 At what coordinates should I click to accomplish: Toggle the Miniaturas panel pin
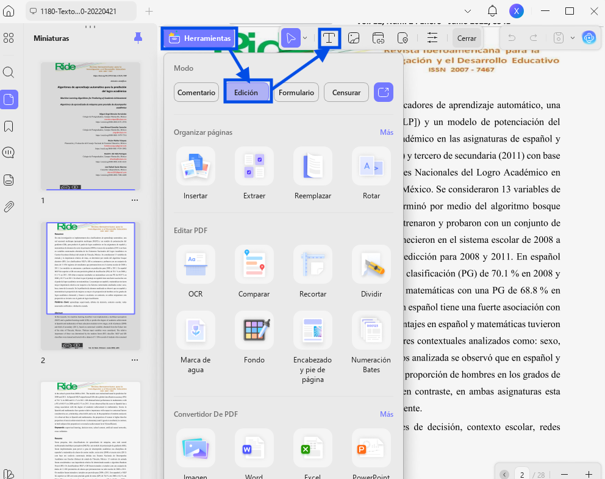click(x=138, y=38)
